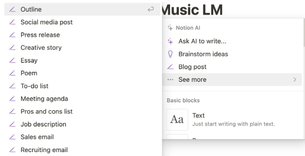The image size is (305, 156).
Task: Select Creative story template
Action: 83,48
